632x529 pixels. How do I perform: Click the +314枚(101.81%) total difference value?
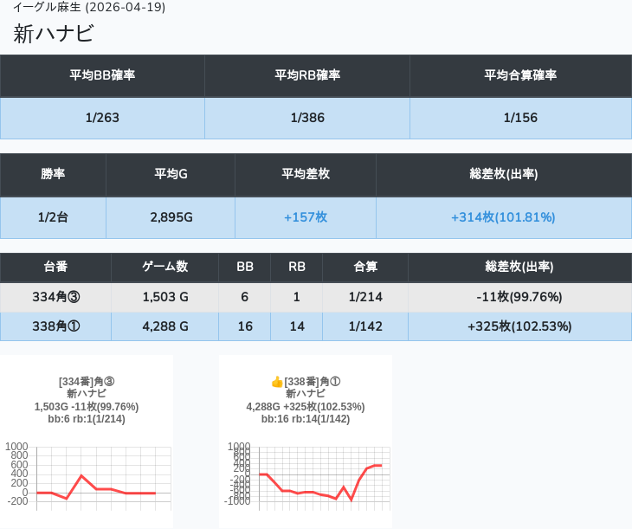click(x=503, y=217)
